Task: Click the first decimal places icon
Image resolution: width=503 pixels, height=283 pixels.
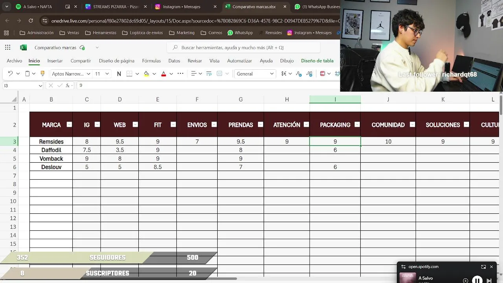Action: point(299,74)
